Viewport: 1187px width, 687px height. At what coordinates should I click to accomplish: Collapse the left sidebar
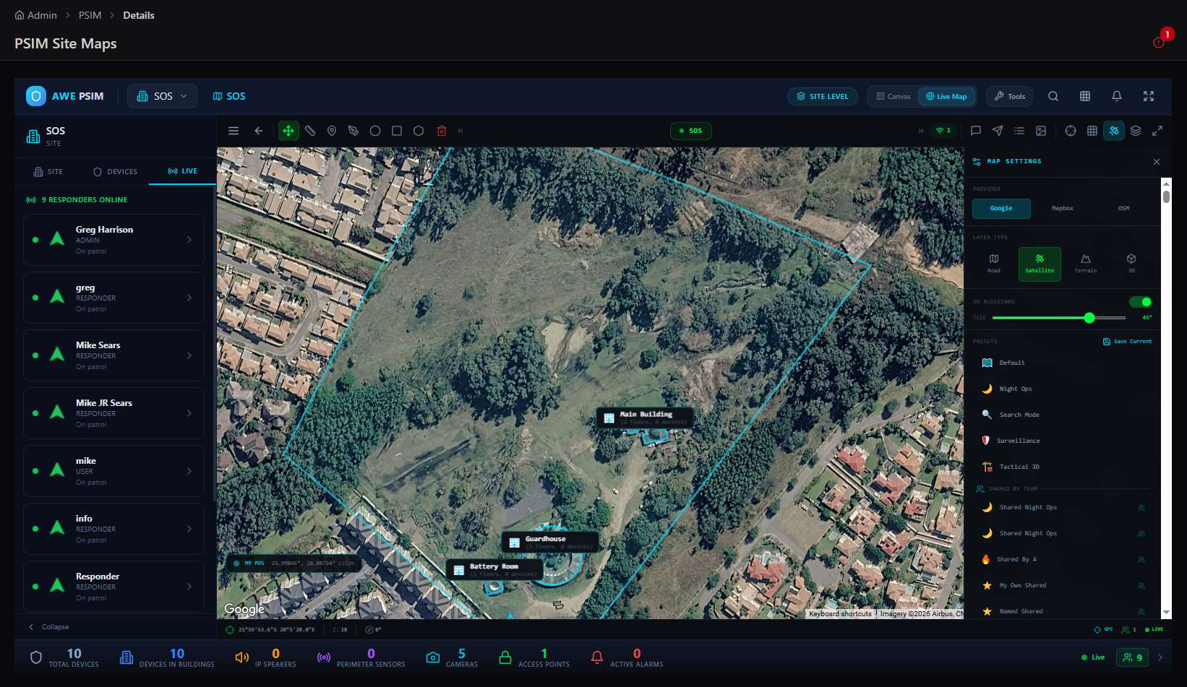(48, 626)
